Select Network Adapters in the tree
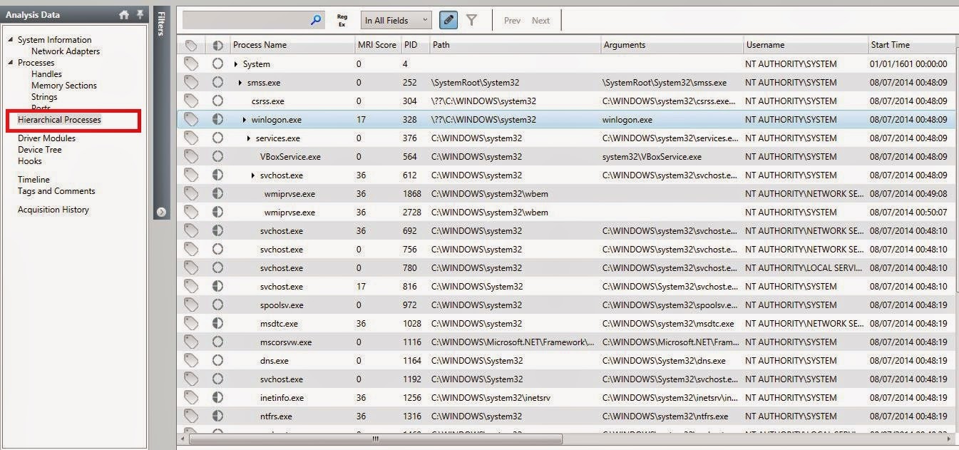Screen dimensions: 959x450 click(x=66, y=51)
